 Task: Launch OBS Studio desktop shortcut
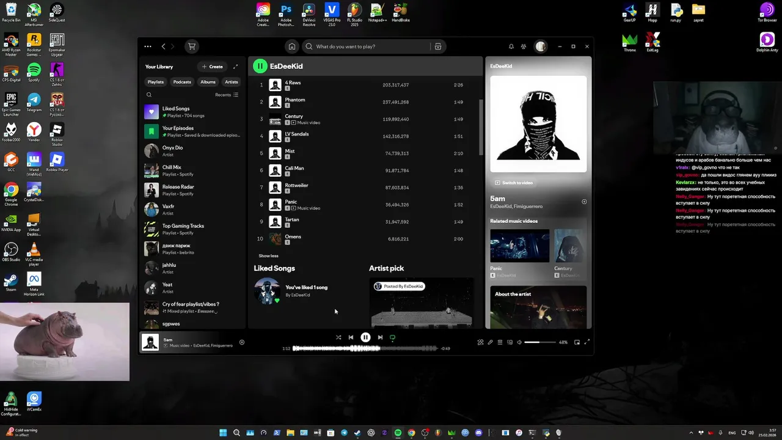point(11,252)
